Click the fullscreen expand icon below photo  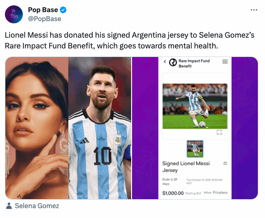pos(219,132)
